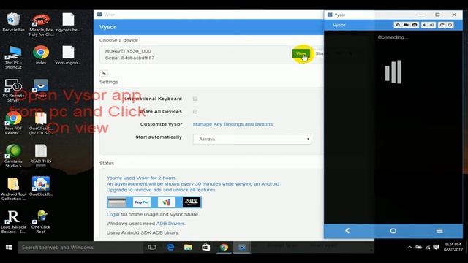The width and height of the screenshot is (468, 263).
Task: Open the Vysor settings gear icon
Action: (x=398, y=25)
